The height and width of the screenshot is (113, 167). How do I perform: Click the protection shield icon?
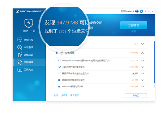29,23
